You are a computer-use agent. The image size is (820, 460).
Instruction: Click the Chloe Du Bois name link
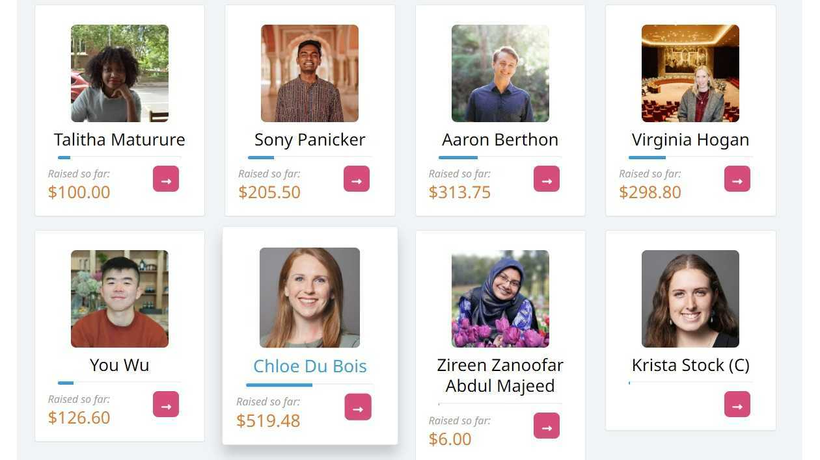point(310,366)
